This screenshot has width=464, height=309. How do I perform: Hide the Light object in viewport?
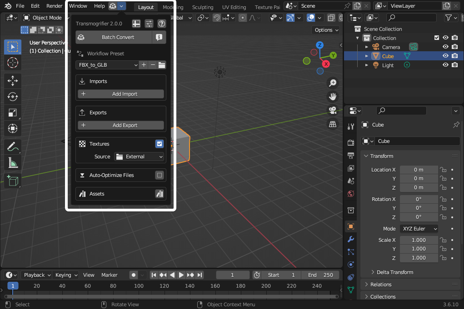[x=445, y=65]
